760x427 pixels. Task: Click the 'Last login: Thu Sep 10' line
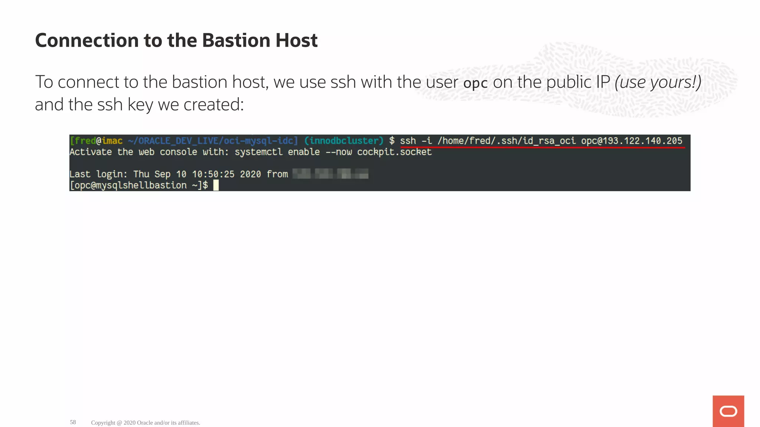tap(219, 174)
